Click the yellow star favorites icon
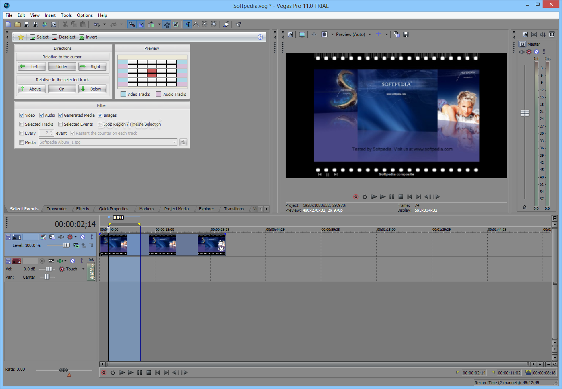Viewport: 562px width, 389px height. point(21,37)
